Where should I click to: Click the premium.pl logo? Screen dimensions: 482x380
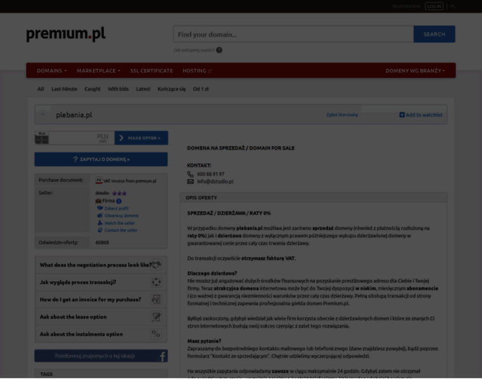click(x=66, y=34)
